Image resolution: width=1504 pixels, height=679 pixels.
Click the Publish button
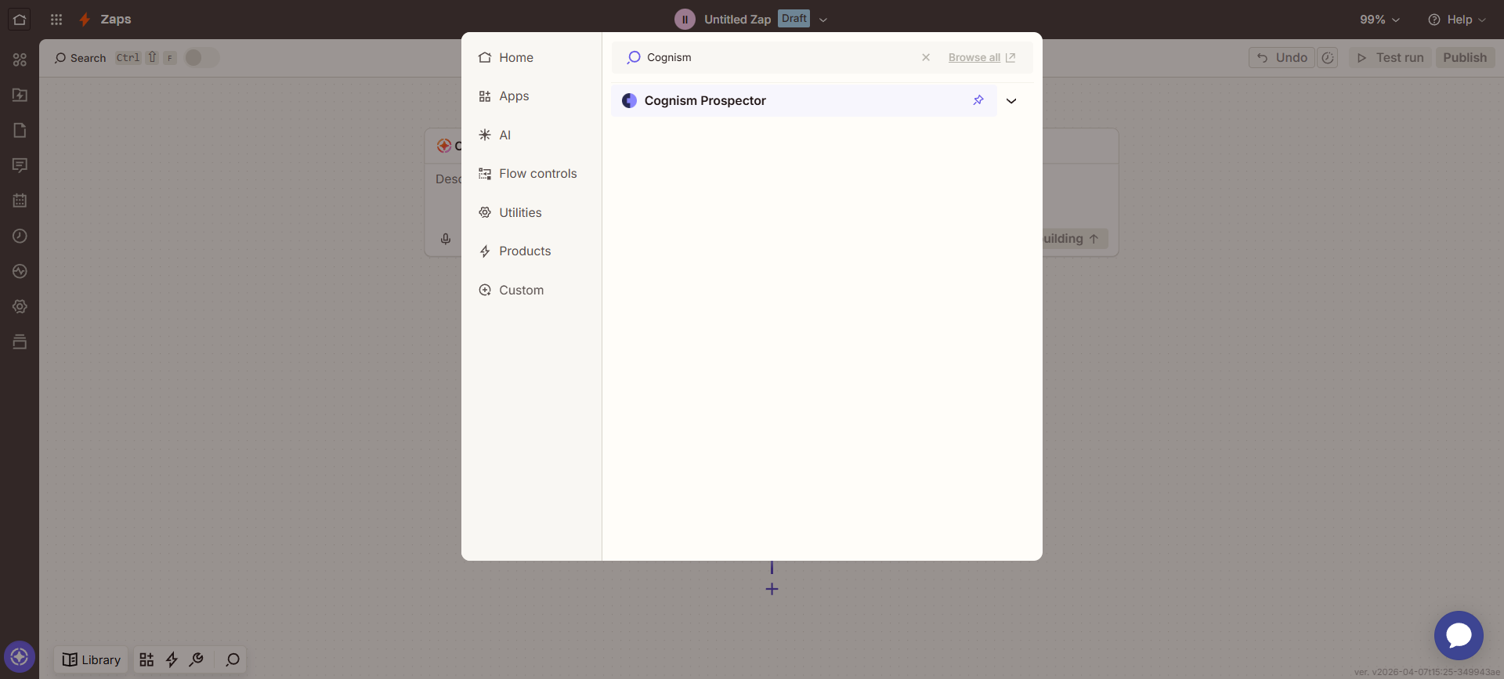(x=1464, y=58)
